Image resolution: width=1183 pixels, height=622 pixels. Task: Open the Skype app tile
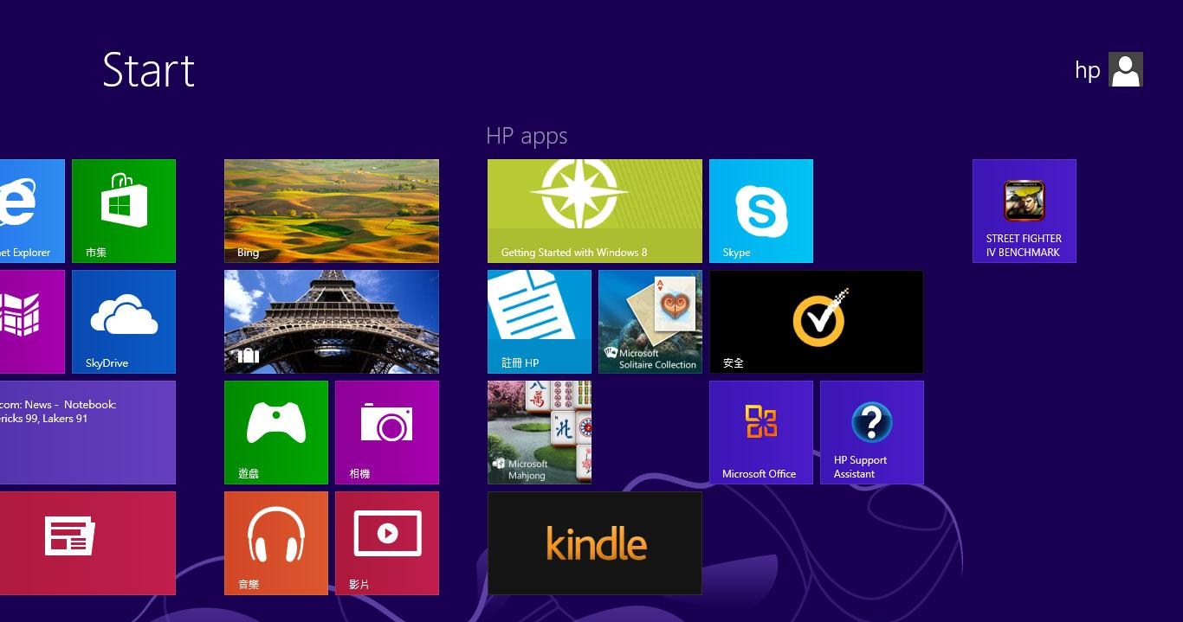tap(760, 210)
